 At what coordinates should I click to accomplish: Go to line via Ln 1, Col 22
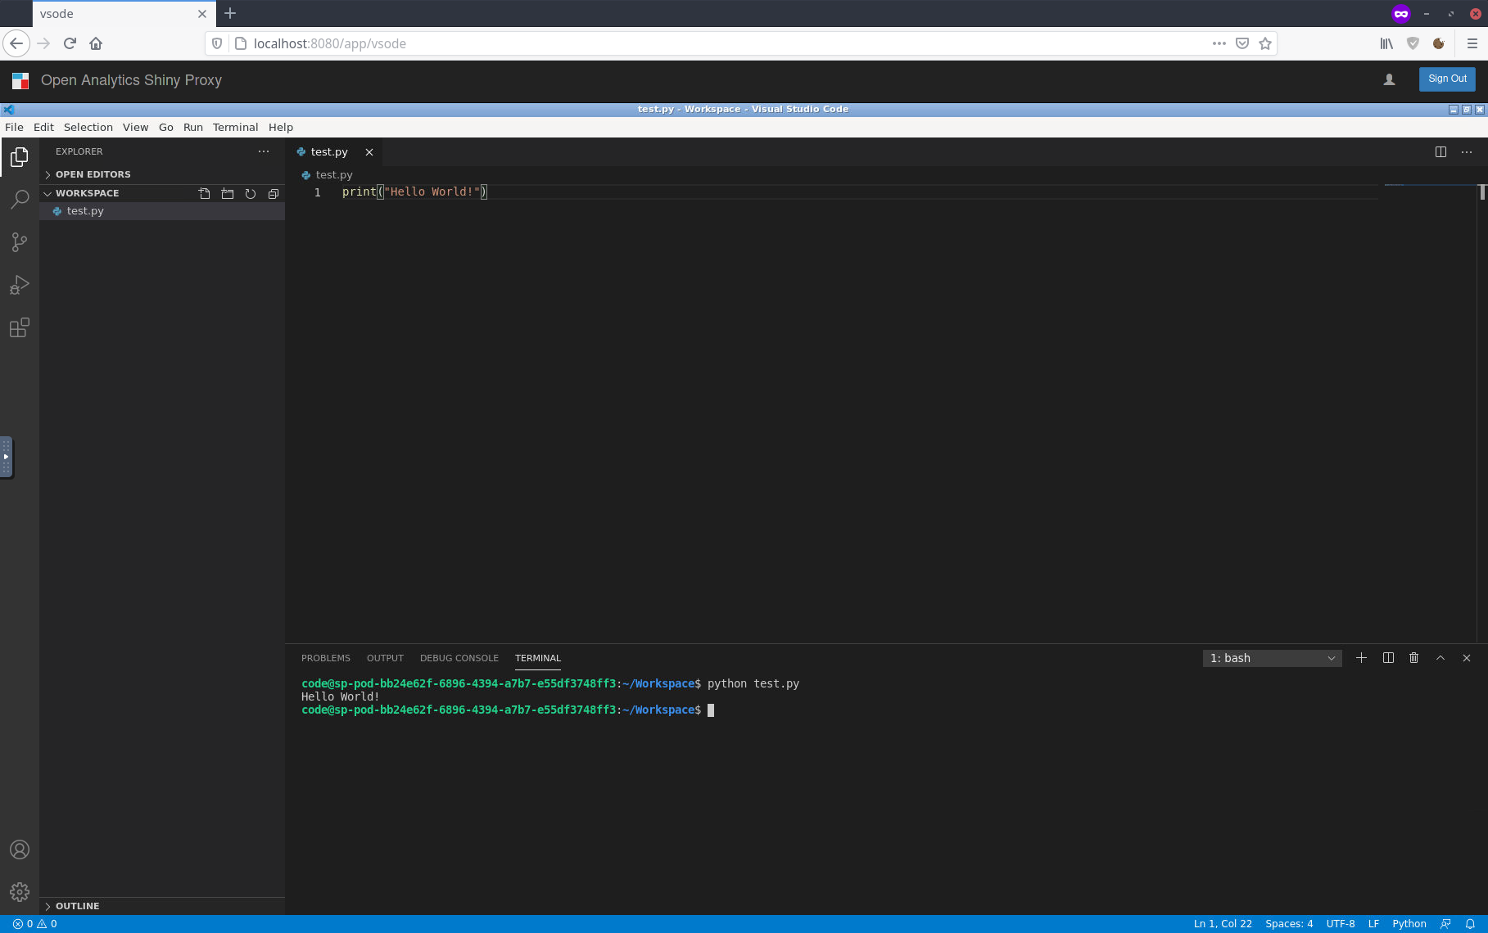coord(1223,924)
